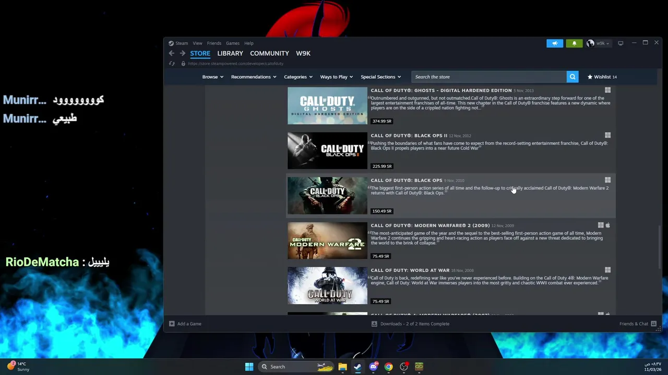Click Apple macOS icon on Modern Warfare 2 row

click(x=607, y=226)
